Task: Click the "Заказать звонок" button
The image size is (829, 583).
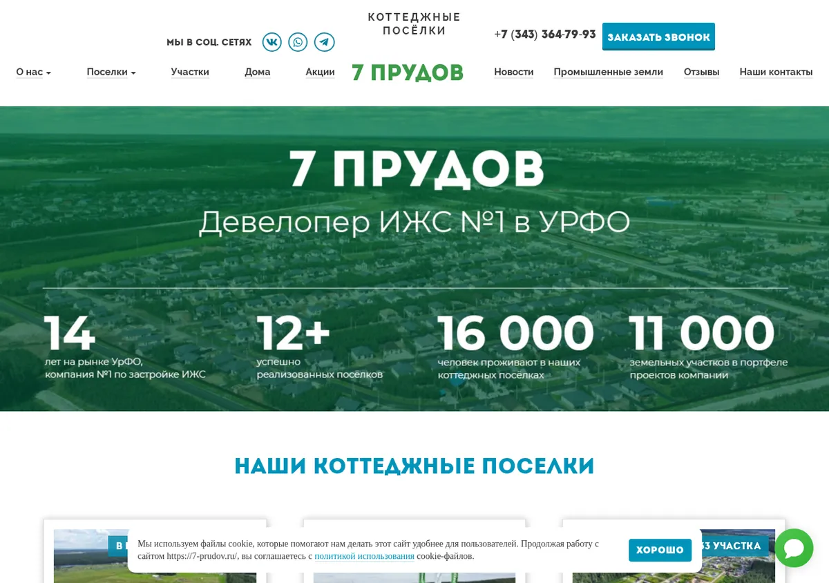Action: (658, 37)
